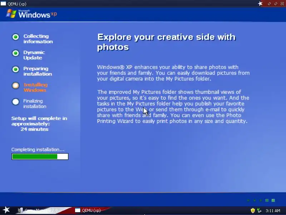Click the orange "Installing Windows" label

35,87
